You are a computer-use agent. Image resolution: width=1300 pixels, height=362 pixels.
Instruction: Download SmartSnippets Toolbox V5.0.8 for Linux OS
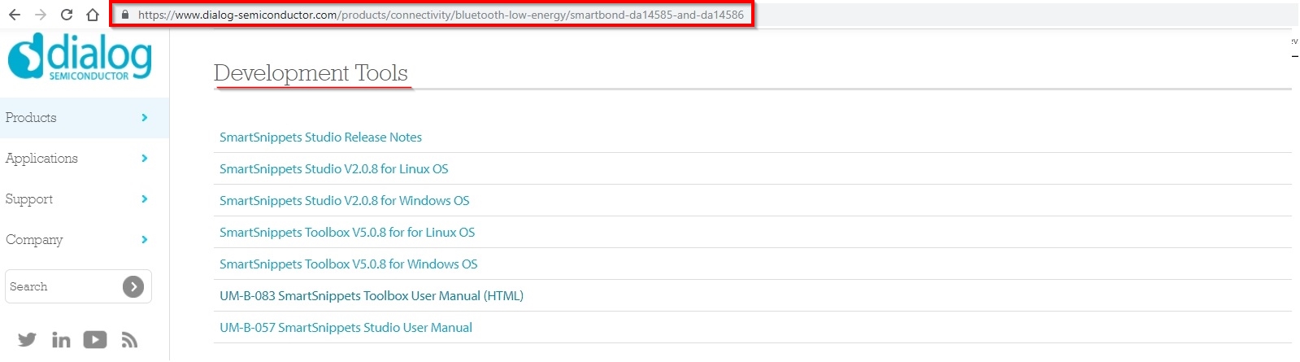[347, 233]
